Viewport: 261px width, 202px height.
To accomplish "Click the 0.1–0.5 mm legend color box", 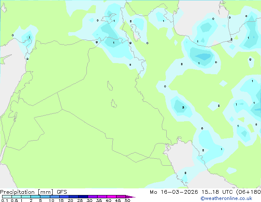I will [x=7, y=197].
